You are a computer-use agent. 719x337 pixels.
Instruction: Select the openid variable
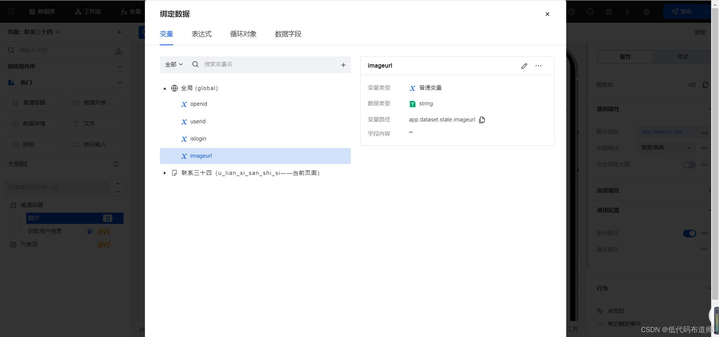click(198, 104)
